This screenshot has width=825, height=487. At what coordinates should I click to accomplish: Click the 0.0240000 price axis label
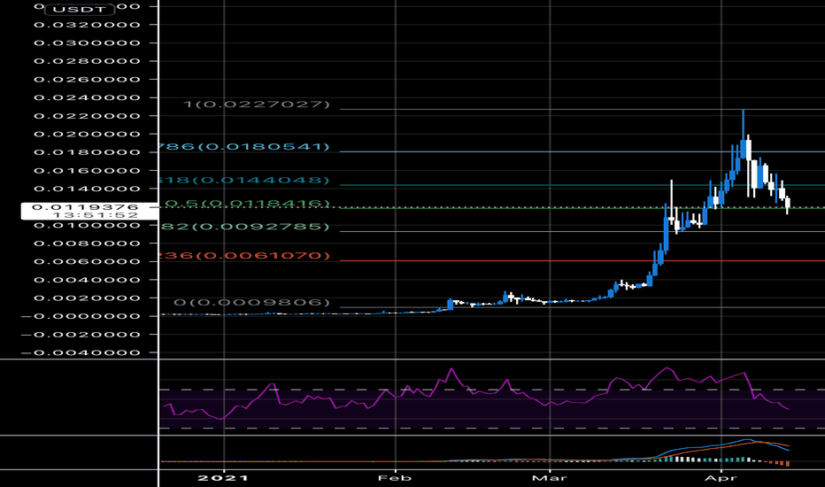click(x=88, y=97)
